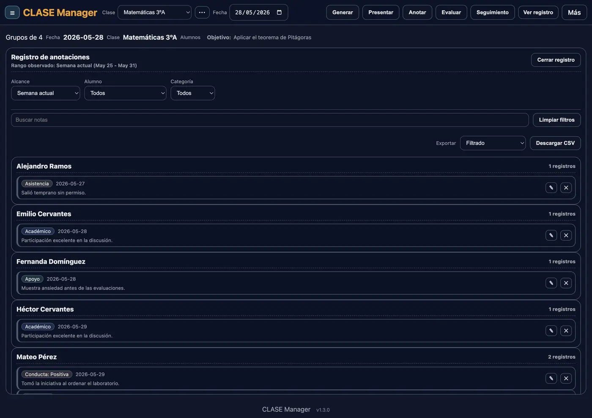
Task: Click the Héctor Cervantes student heading
Action: [45, 309]
